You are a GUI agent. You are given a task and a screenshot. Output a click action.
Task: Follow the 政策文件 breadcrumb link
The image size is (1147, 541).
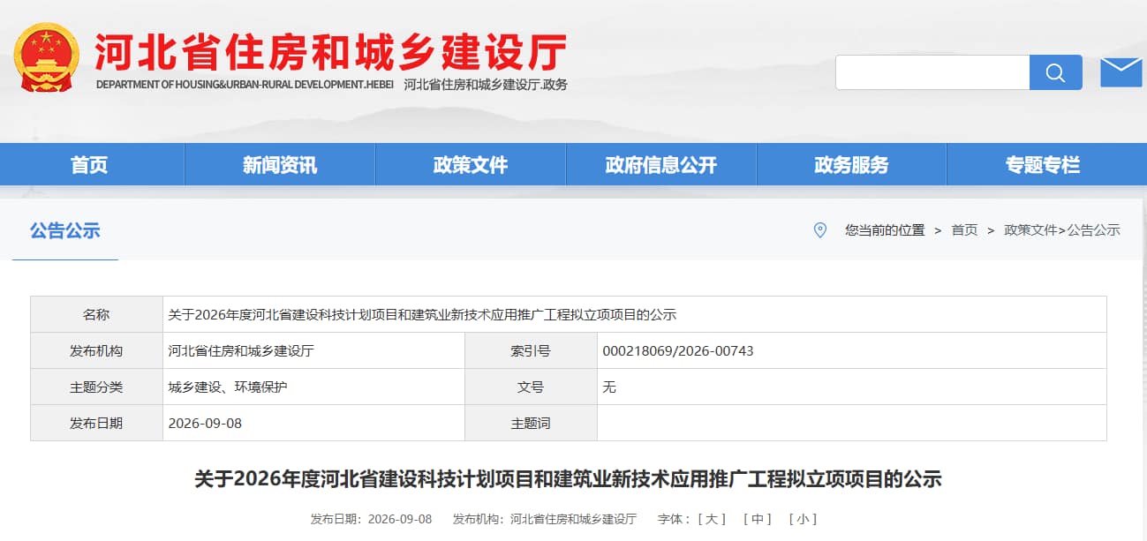point(1030,230)
